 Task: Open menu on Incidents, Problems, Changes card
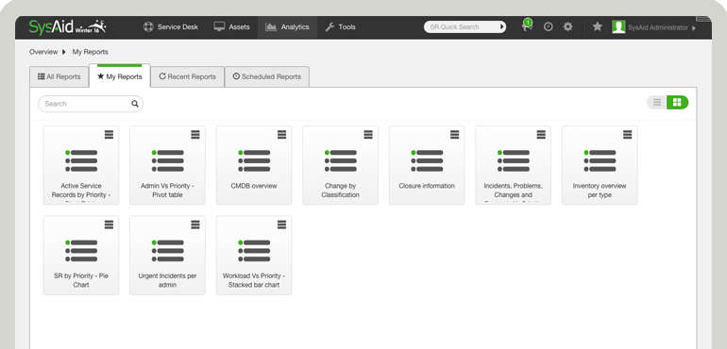point(541,134)
